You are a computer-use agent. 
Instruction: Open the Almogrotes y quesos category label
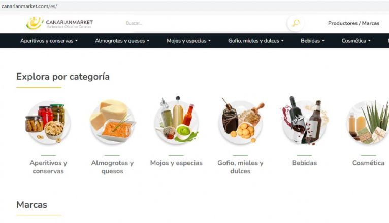(x=112, y=167)
